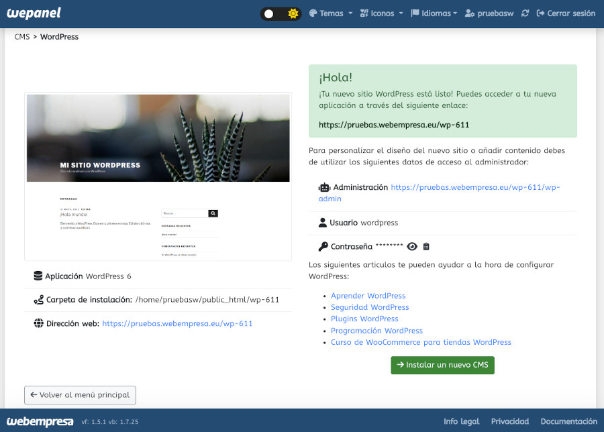Click the Dirección web globe icon
Image resolution: width=604 pixels, height=432 pixels.
tap(38, 323)
